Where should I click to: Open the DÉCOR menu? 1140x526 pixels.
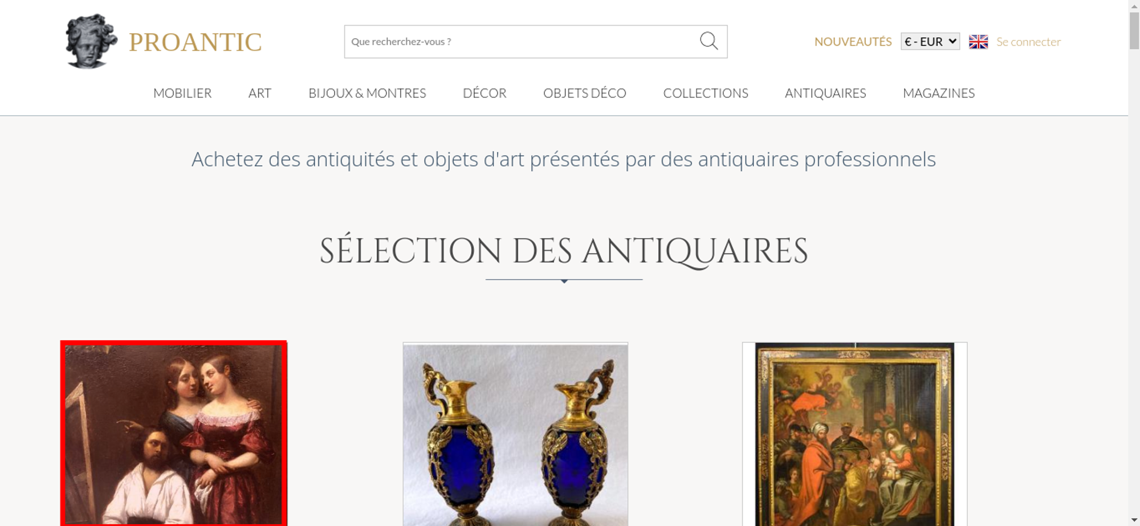[x=484, y=93]
